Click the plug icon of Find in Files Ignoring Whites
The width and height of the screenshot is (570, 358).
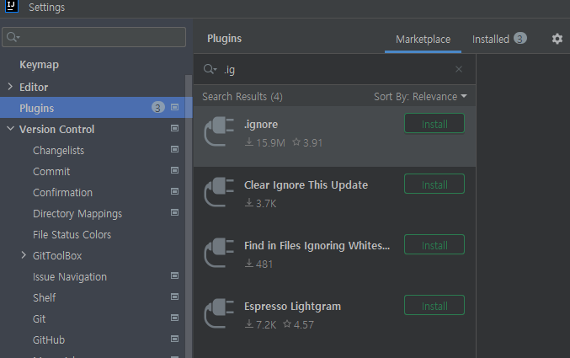(219, 253)
